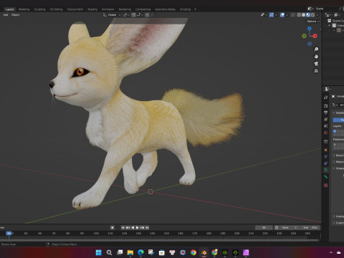Open the Scene properties tab

pos(326,125)
